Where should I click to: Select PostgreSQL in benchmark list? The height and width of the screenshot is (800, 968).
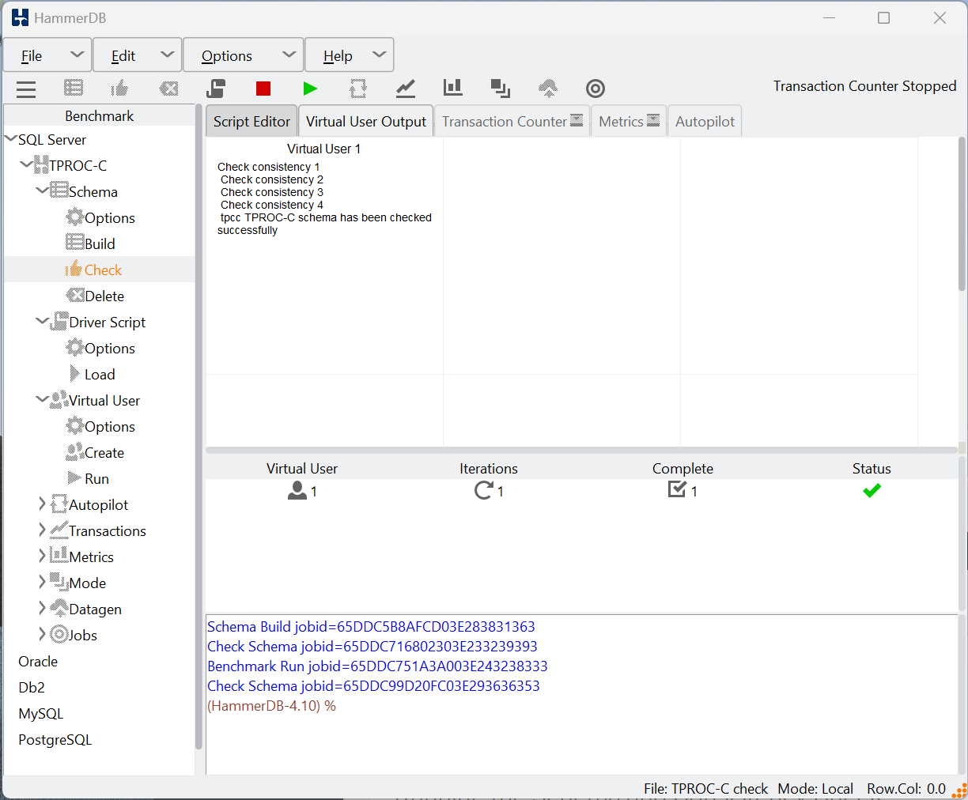coord(55,740)
